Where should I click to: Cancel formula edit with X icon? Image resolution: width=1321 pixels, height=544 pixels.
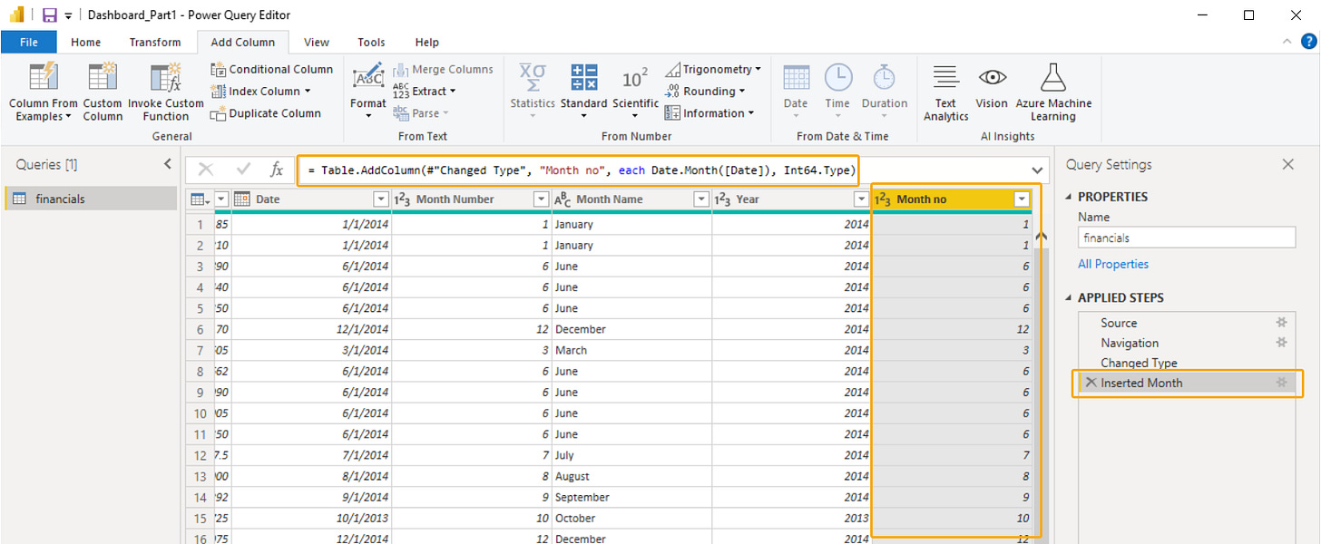206,170
